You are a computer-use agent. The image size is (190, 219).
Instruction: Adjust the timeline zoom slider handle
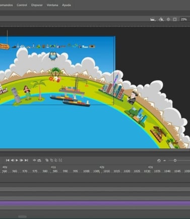[175, 160]
